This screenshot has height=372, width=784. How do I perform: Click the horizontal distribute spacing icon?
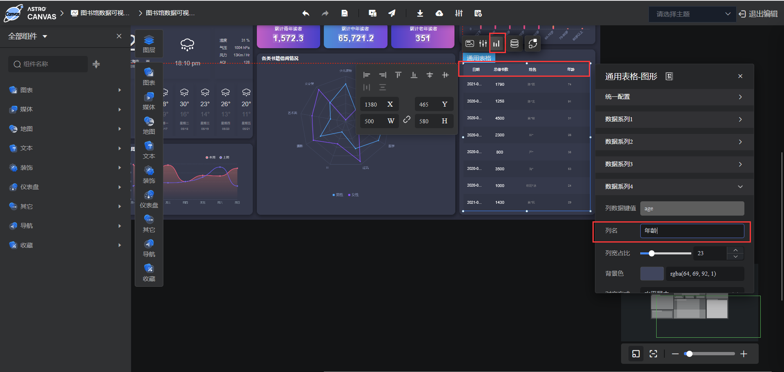click(x=367, y=87)
